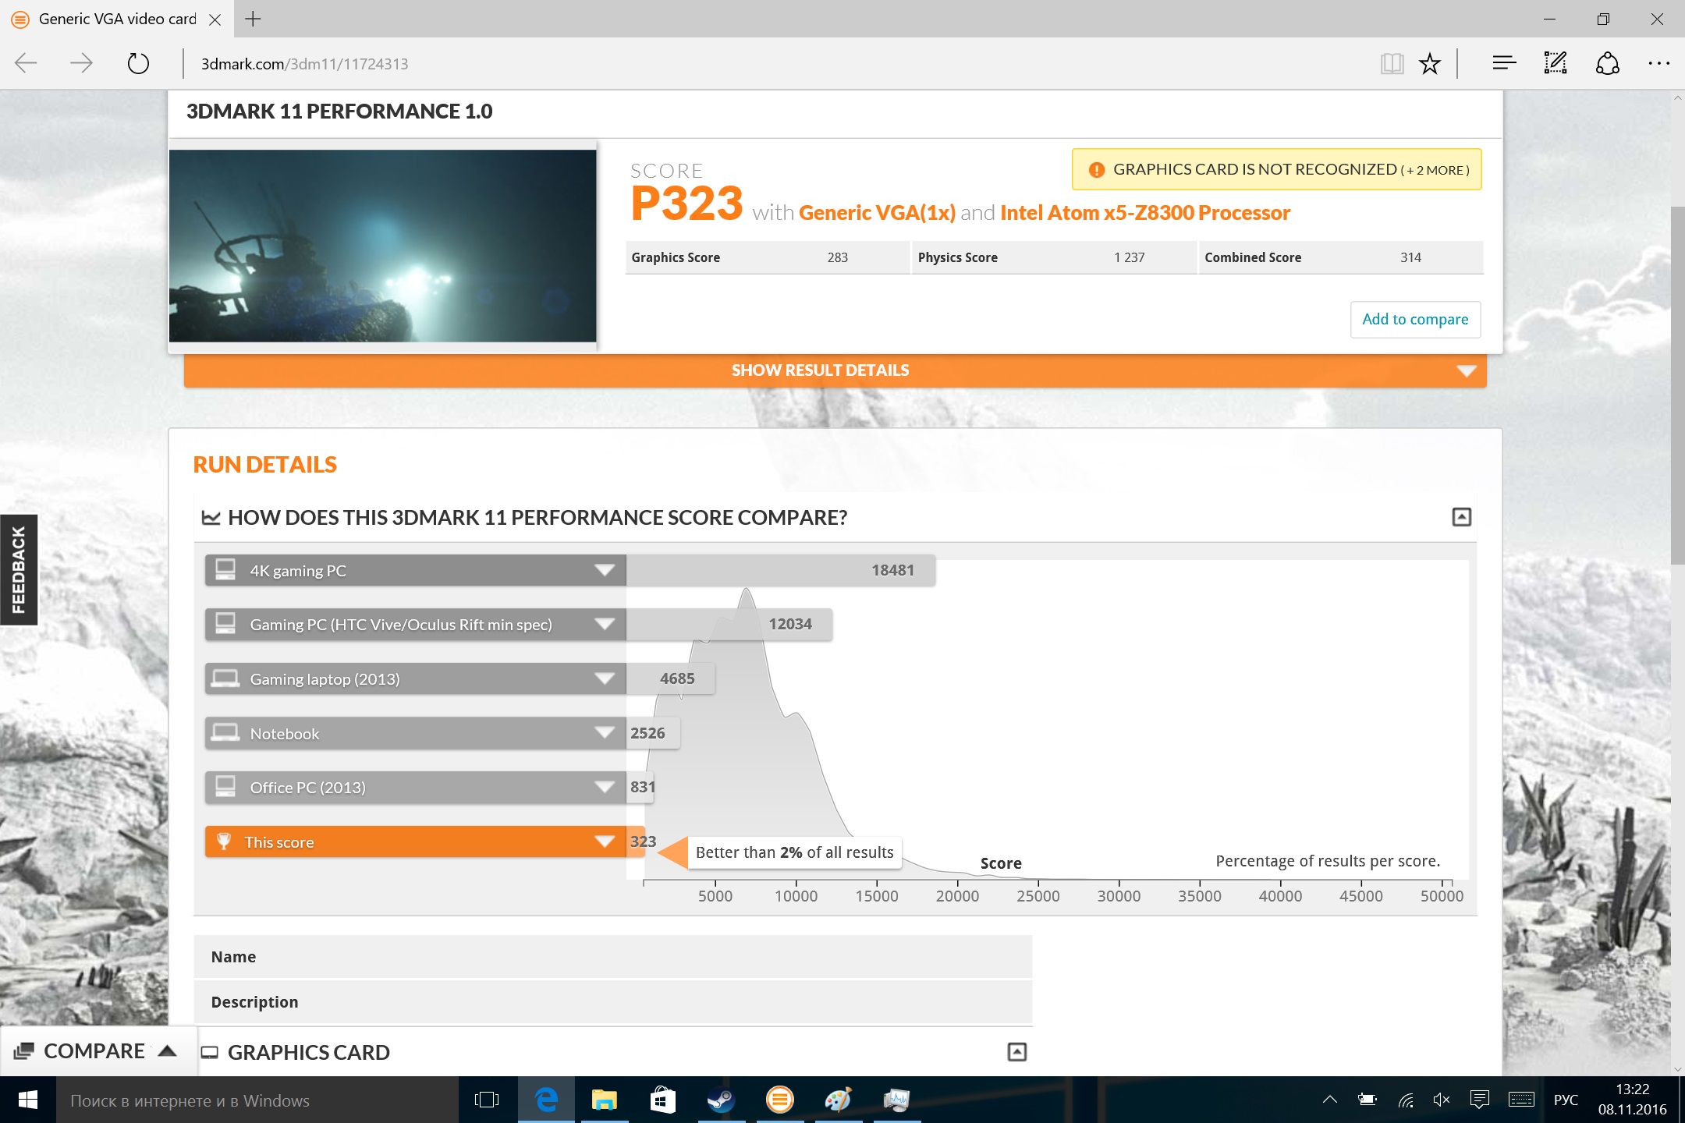Open Task View in taskbar
Viewport: 1685px width, 1123px height.
click(x=487, y=1100)
